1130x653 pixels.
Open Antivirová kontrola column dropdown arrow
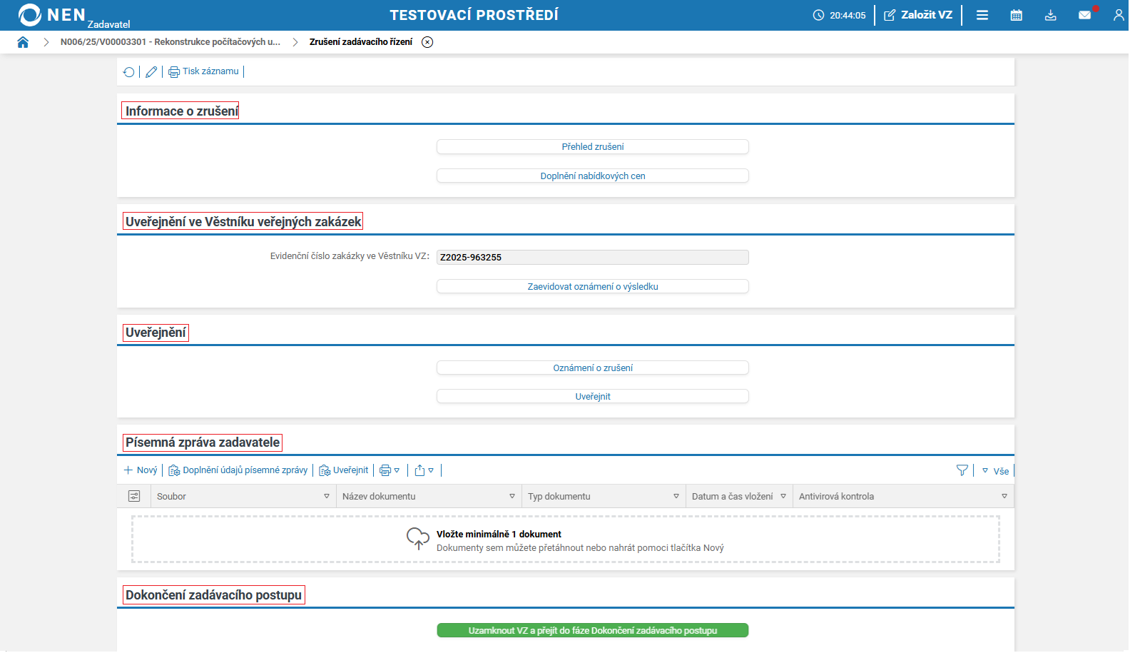[1004, 497]
